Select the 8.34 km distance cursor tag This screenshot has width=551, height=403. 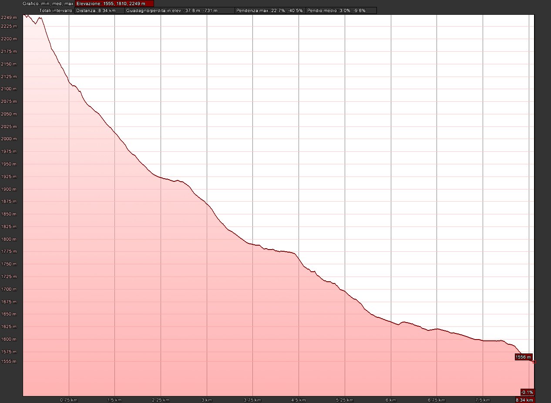pyautogui.click(x=524, y=400)
